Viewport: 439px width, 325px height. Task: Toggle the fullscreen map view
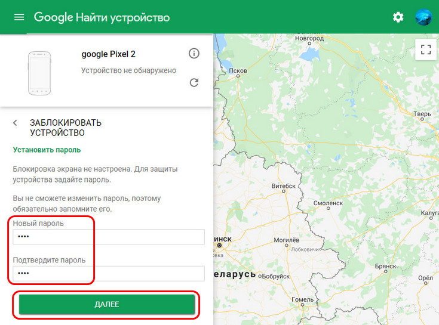[426, 49]
